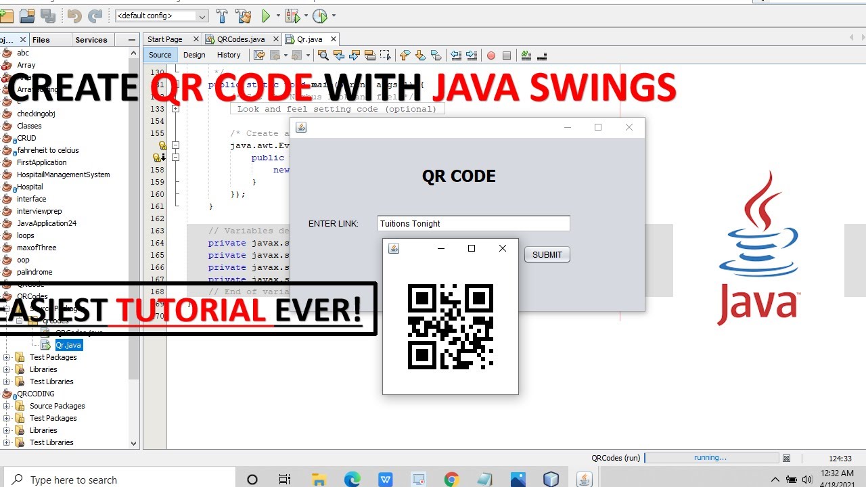The height and width of the screenshot is (487, 866).
Task: Click the Open Project toolbar icon
Action: coord(27,15)
